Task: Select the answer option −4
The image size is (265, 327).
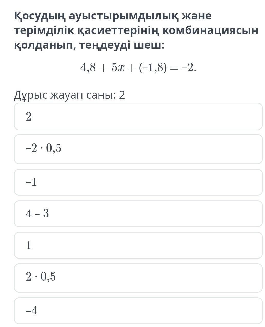Action: [x=138, y=311]
